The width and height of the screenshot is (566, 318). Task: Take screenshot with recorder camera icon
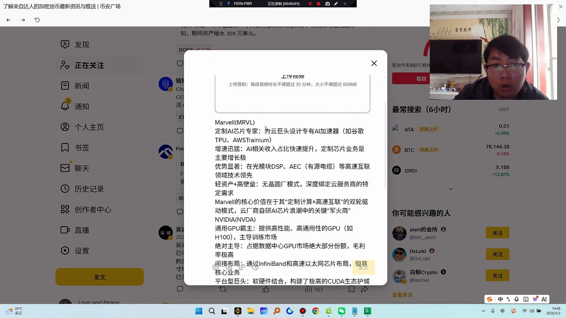(x=327, y=4)
